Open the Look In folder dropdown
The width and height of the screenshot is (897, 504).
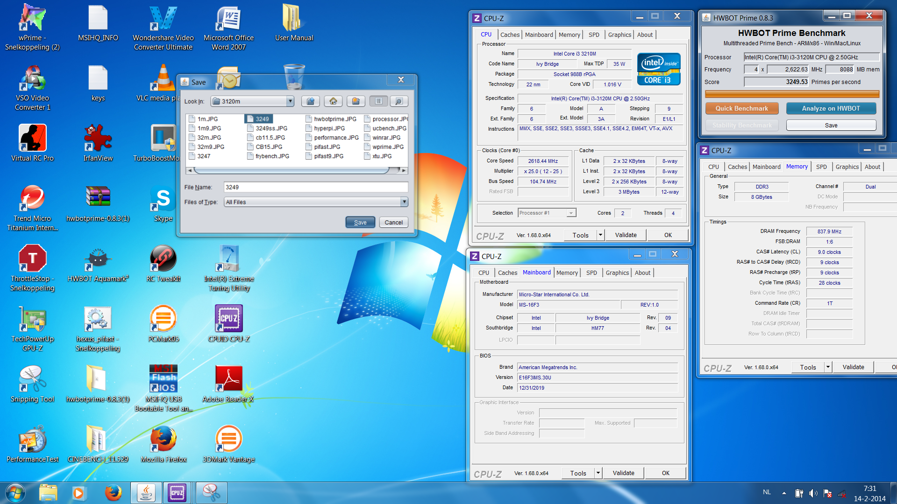(290, 101)
